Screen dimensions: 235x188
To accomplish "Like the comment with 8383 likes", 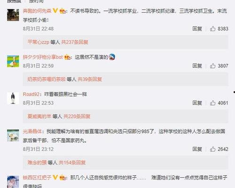I will coord(212,29).
